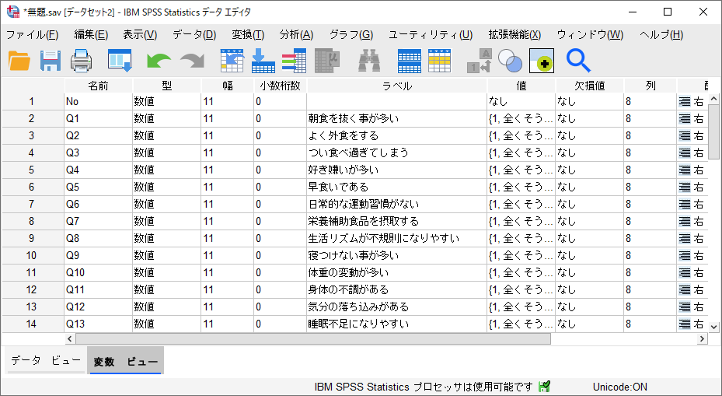
Task: Recall recently used dialogs icon
Action: (120, 61)
